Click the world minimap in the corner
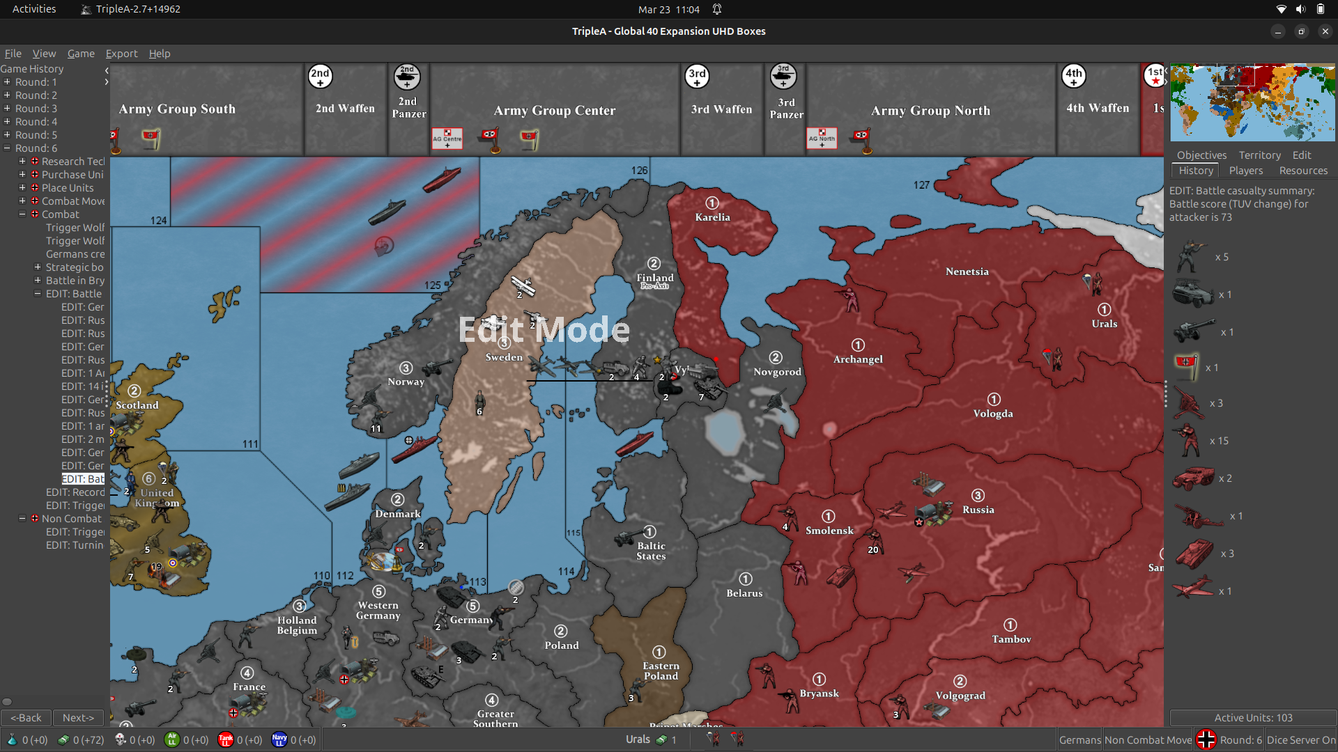This screenshot has height=752, width=1338. tap(1251, 102)
